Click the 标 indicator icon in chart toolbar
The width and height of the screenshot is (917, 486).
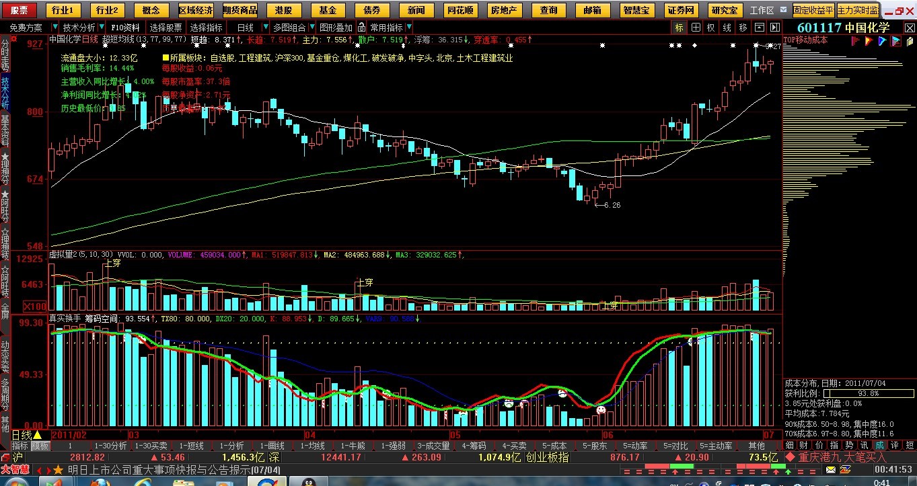(679, 28)
